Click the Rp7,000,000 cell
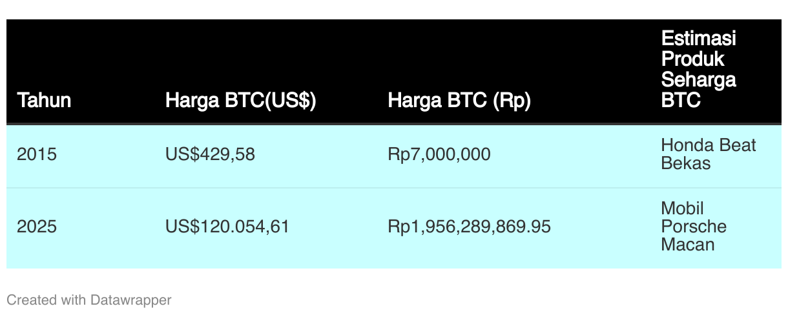This screenshot has height=315, width=788. pos(439,155)
